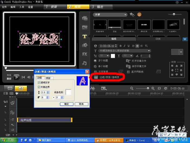Click the open subtitle file icon
Image resolution: width=190 pixels, height=143 pixels.
128,61
